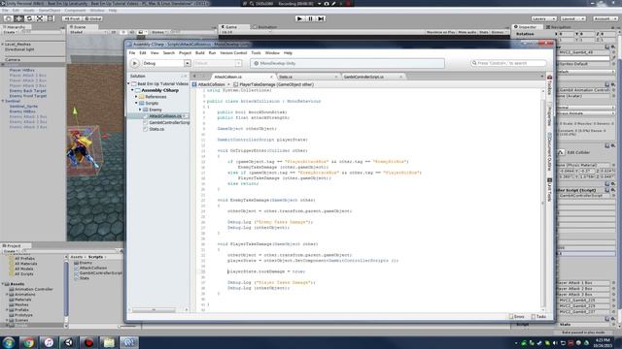Open the MonoDevelop Tools menu
622x349 pixels.
coord(256,52)
